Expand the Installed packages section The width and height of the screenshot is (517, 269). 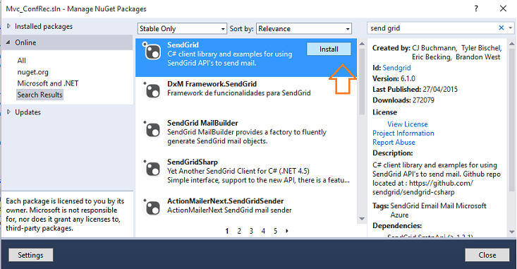tap(8, 26)
